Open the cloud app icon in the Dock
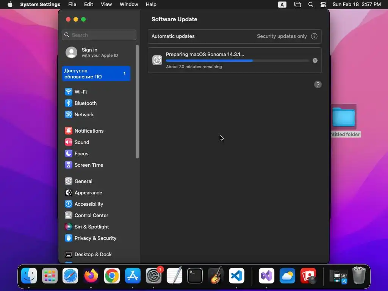Screen dimensions: 388x291 tap(287, 276)
